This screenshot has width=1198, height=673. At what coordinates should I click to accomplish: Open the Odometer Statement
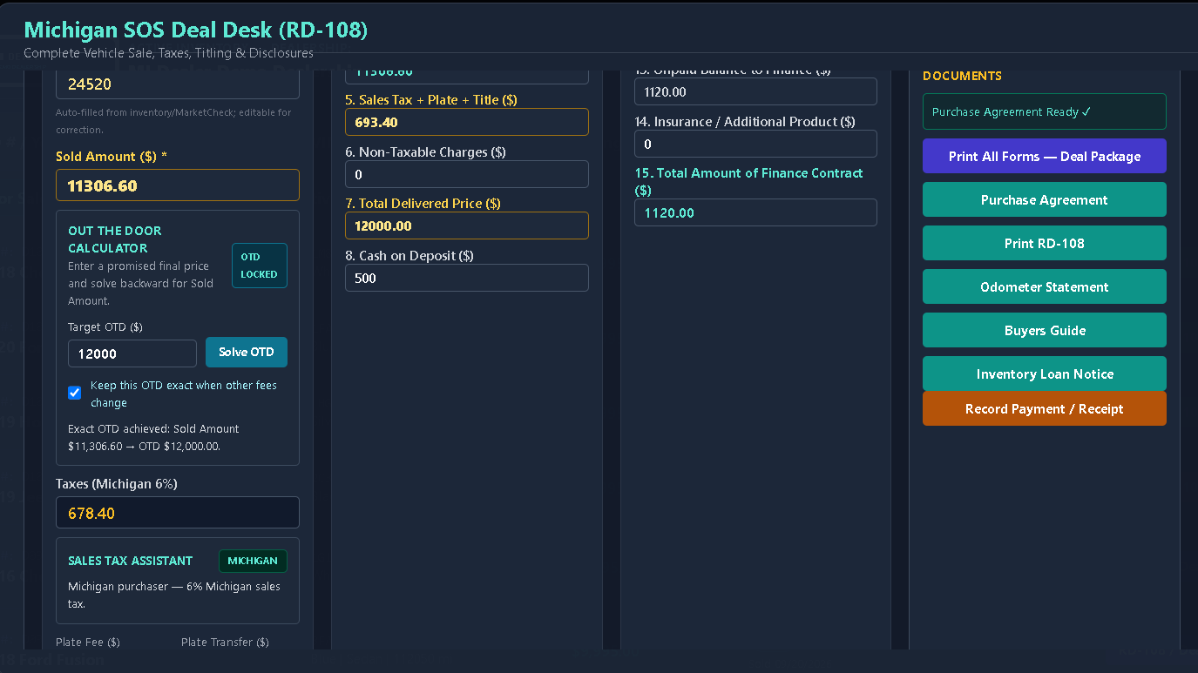pos(1045,287)
